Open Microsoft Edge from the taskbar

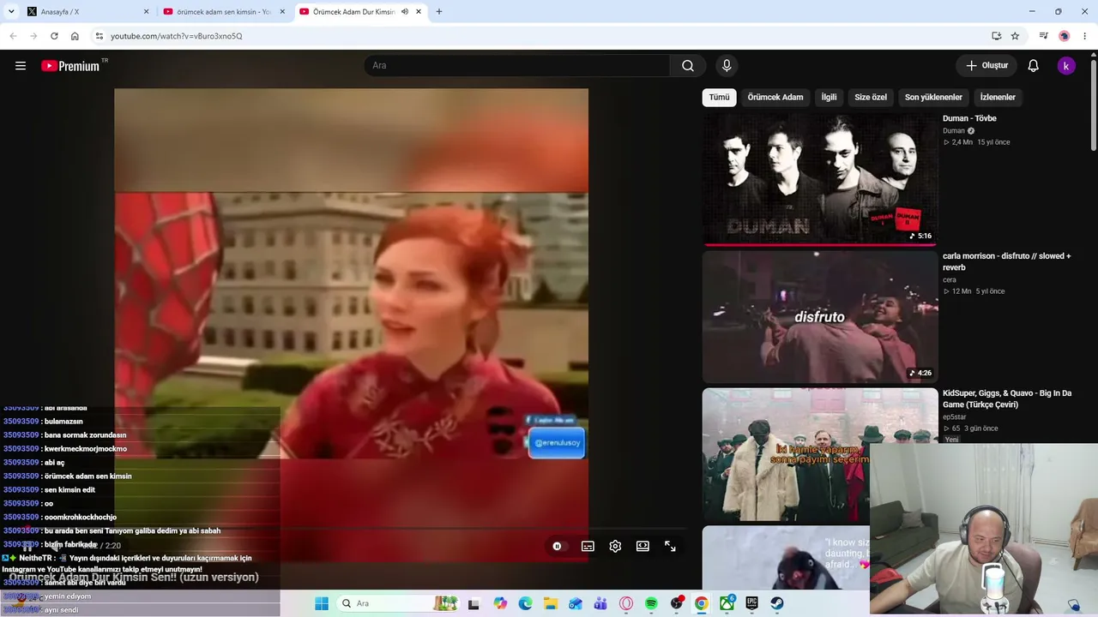point(525,603)
